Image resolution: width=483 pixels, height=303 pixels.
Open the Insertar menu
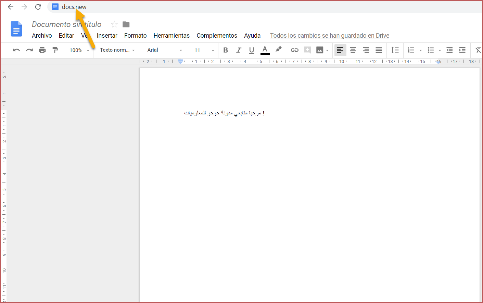click(x=107, y=36)
